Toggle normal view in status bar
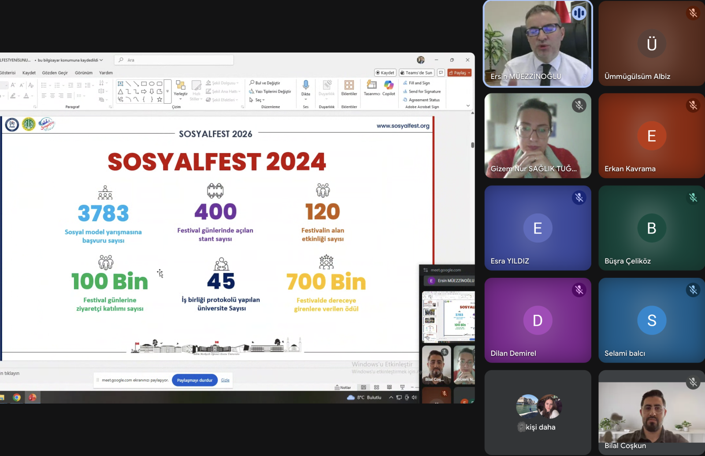This screenshot has height=456, width=705. point(364,387)
